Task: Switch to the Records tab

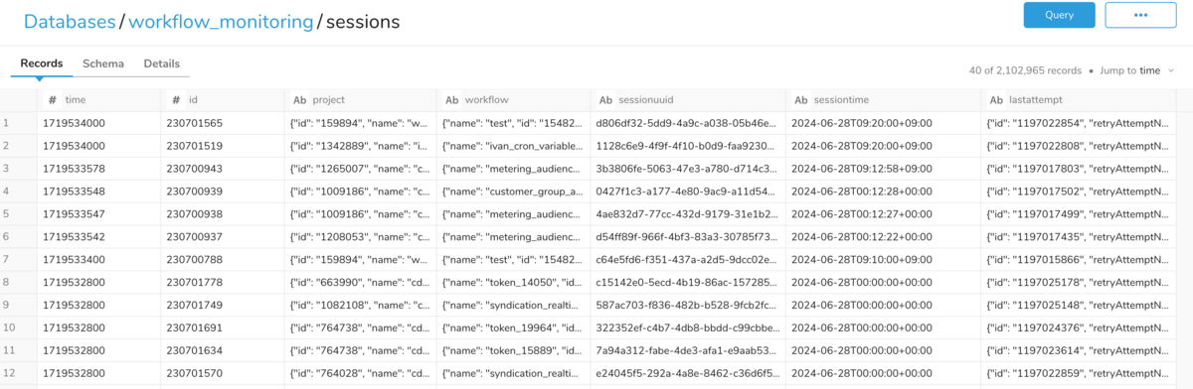Action: (x=42, y=64)
